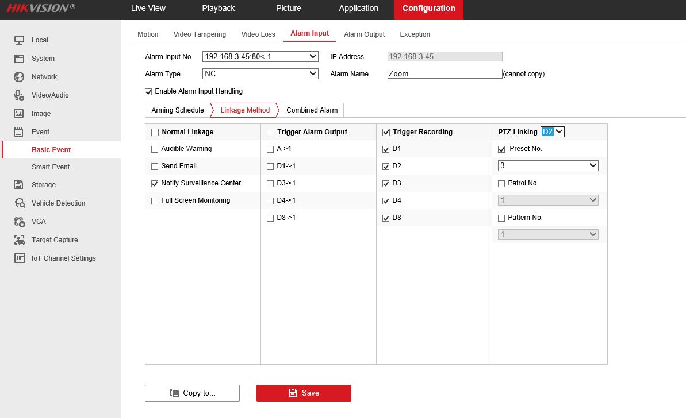Click the VCA icon in sidebar
This screenshot has height=418, width=686.
point(20,222)
